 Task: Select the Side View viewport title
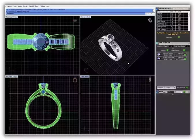click(x=85, y=77)
